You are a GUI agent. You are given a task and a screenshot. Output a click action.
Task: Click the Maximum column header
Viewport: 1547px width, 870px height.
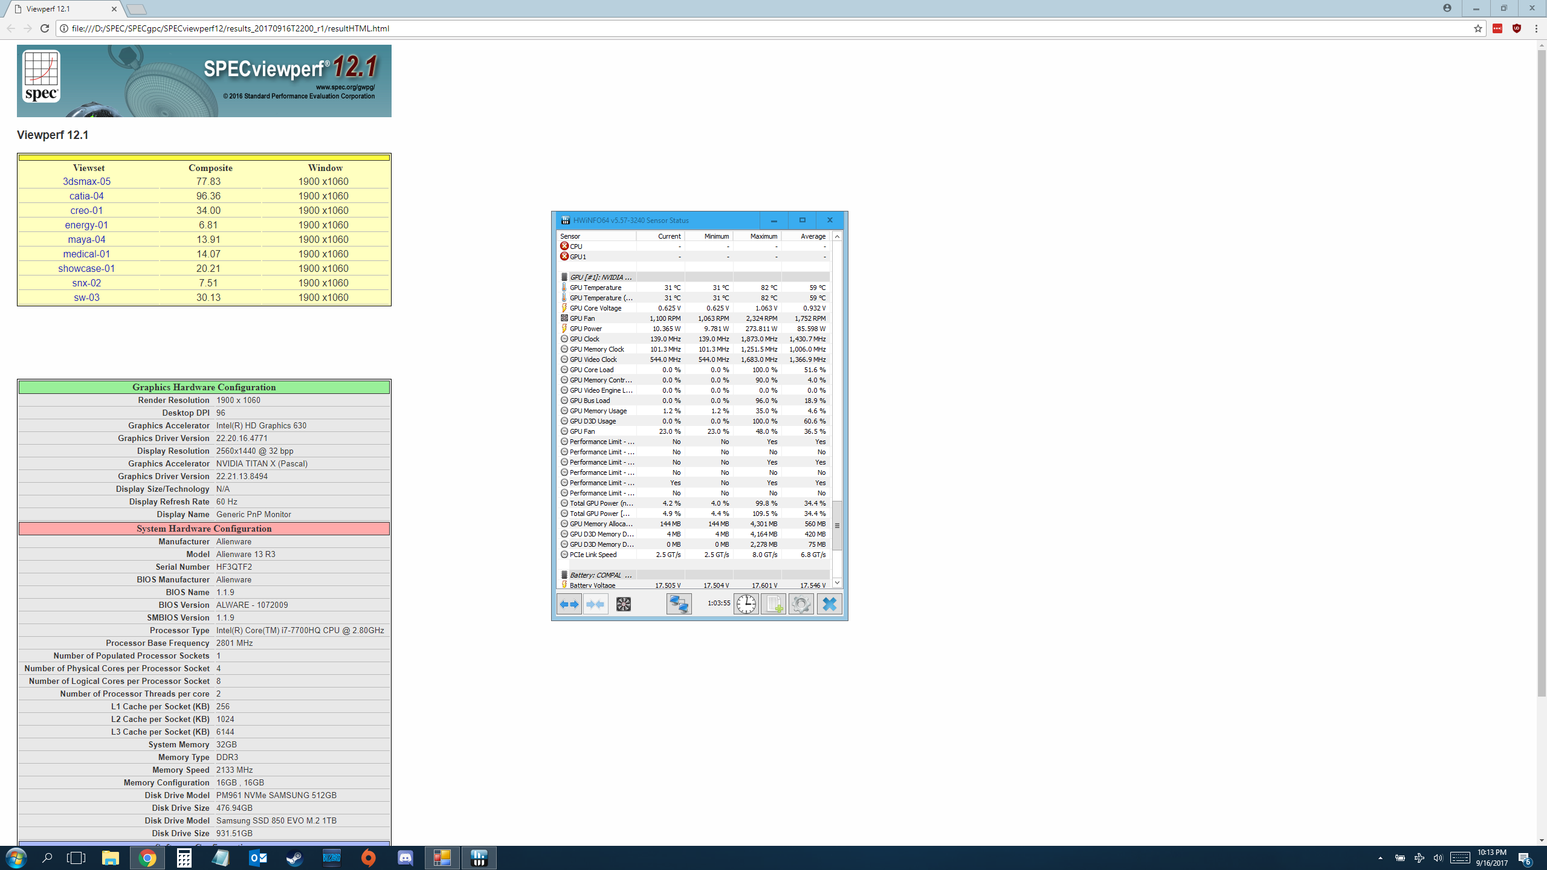pos(763,236)
